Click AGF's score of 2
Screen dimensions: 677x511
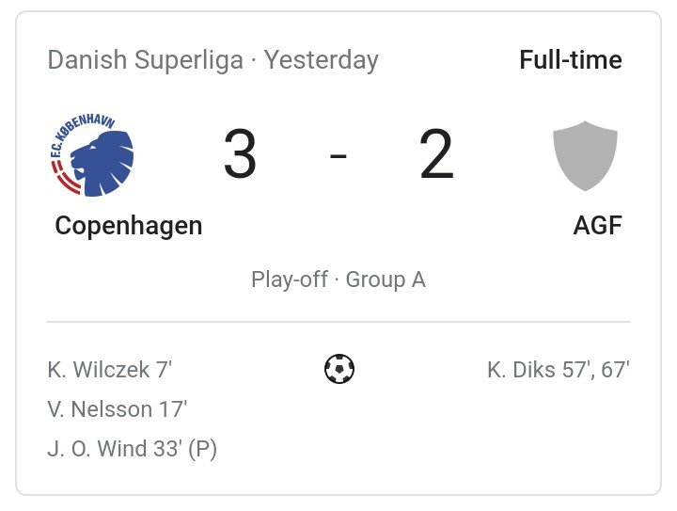coord(436,156)
